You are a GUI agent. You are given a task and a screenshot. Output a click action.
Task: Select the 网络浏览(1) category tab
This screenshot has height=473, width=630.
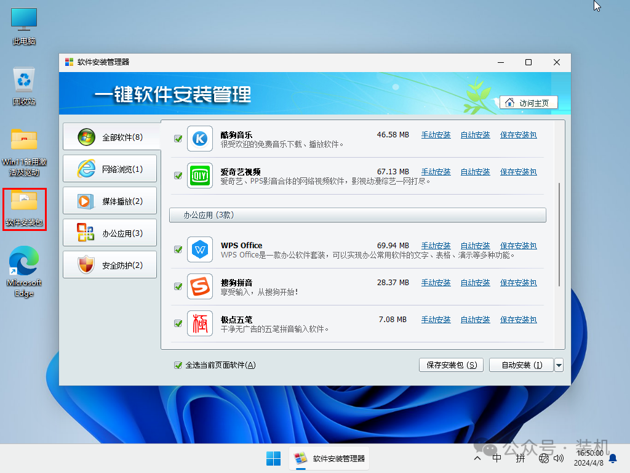click(x=110, y=169)
